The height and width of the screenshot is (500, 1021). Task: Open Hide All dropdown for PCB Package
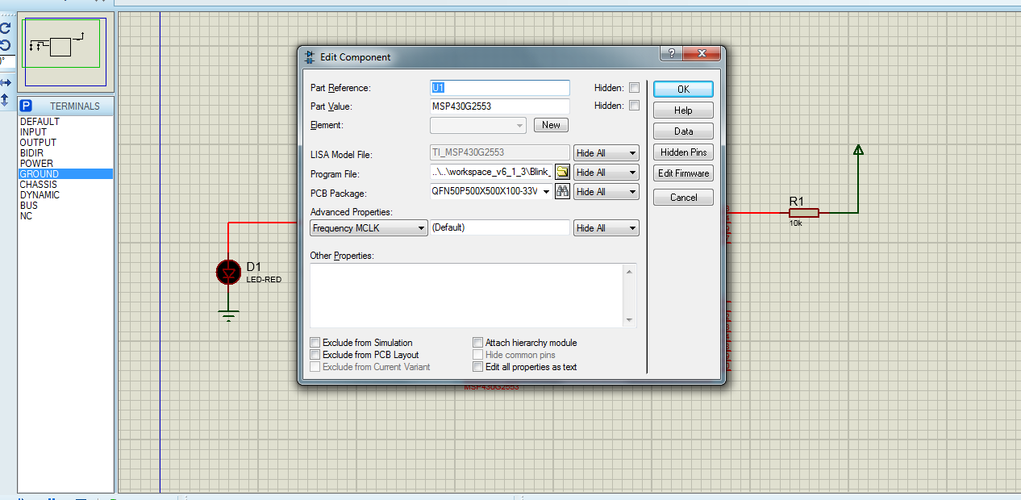606,191
